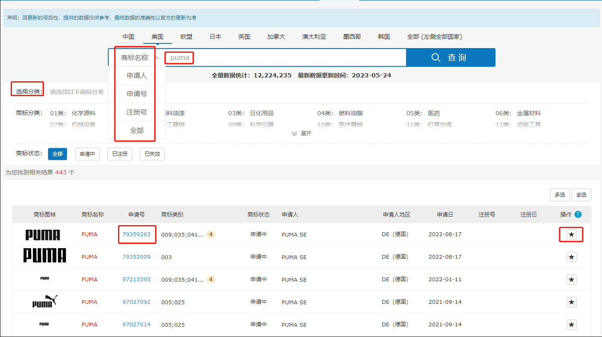Click star icon for application 97213595

point(571,280)
